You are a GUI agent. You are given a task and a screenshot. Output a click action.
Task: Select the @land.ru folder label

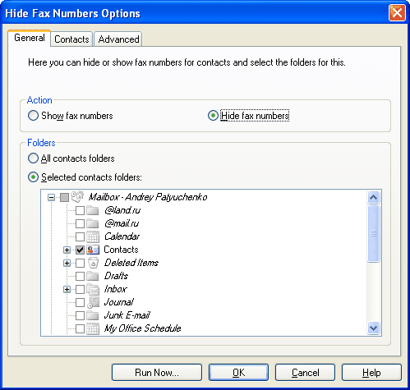(122, 210)
